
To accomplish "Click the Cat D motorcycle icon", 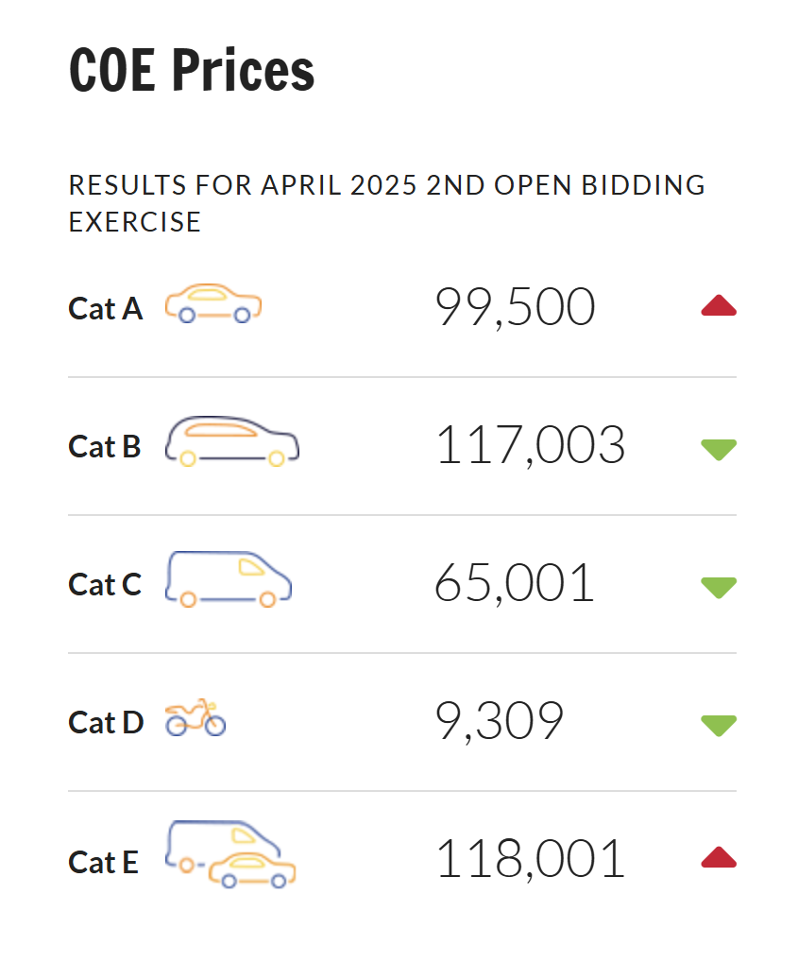I will tap(195, 716).
